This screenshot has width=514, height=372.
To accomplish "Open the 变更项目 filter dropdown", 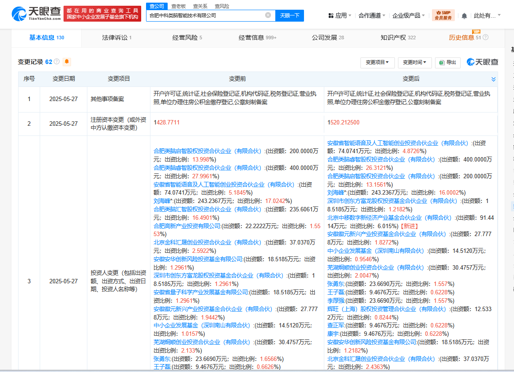I will point(377,63).
